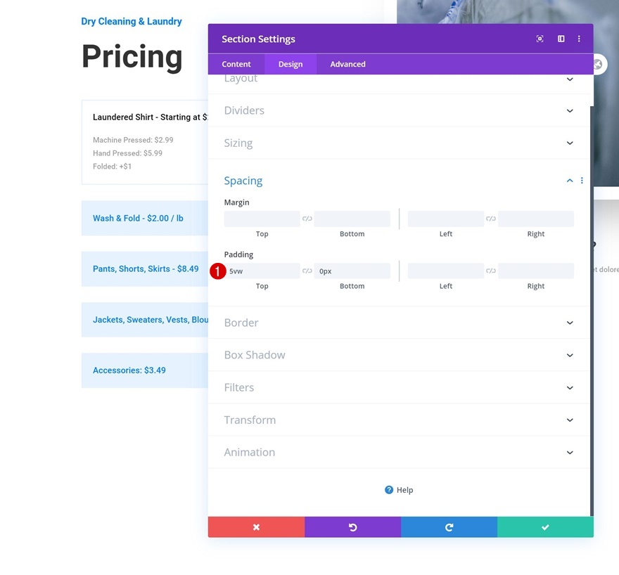Open the Section Settings three-dot menu
The height and width of the screenshot is (575, 619).
pos(579,39)
